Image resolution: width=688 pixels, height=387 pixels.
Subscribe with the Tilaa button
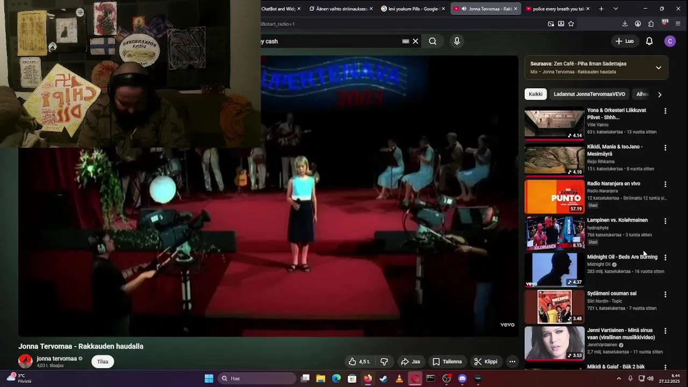pyautogui.click(x=103, y=362)
